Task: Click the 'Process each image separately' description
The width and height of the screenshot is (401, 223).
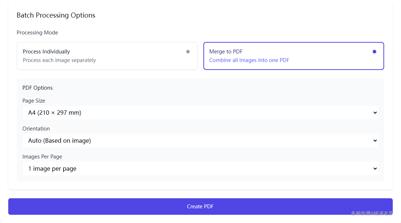Action: pyautogui.click(x=59, y=60)
